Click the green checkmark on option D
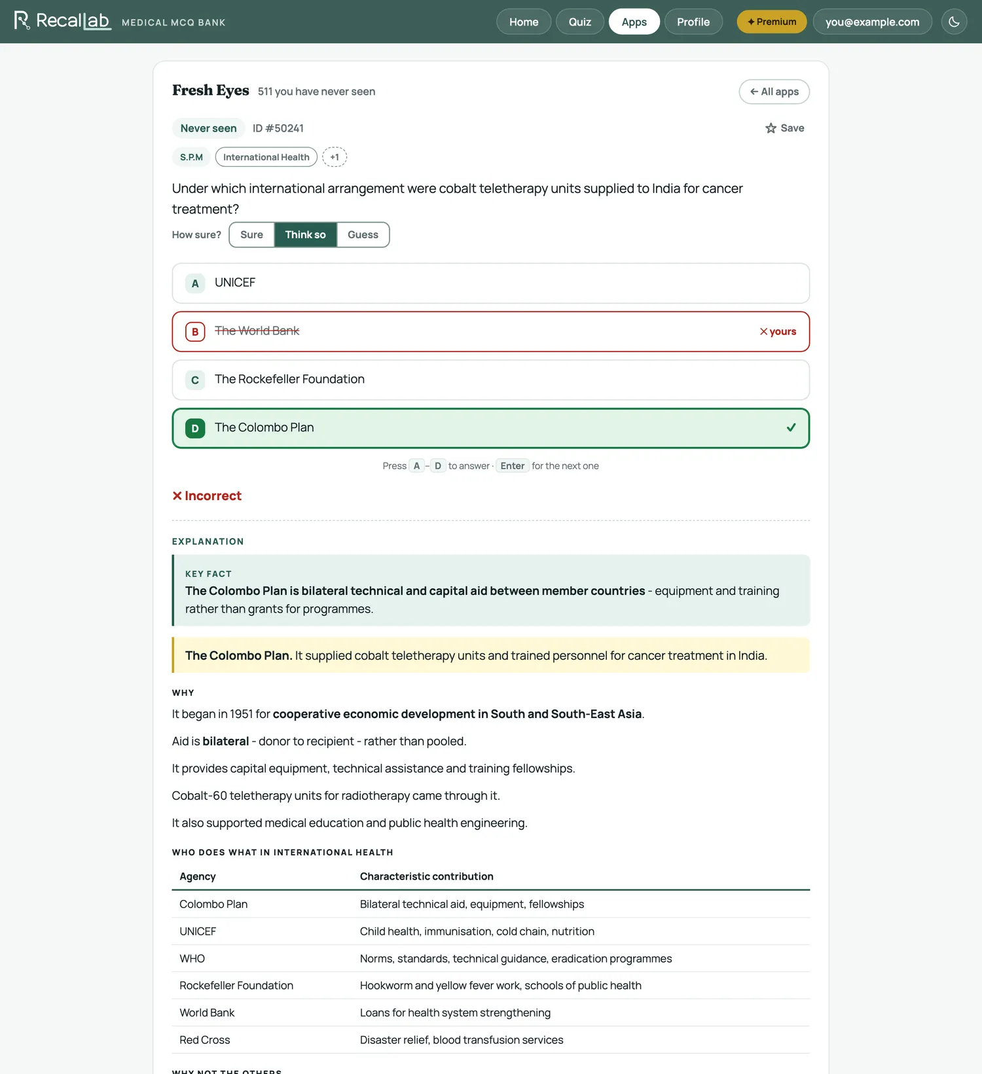Image resolution: width=982 pixels, height=1074 pixels. click(x=791, y=427)
